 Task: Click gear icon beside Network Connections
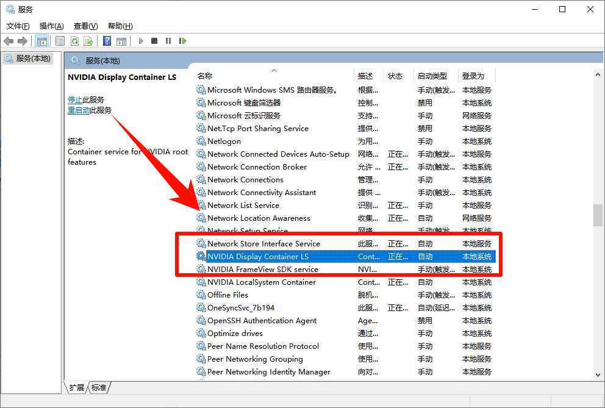point(201,179)
